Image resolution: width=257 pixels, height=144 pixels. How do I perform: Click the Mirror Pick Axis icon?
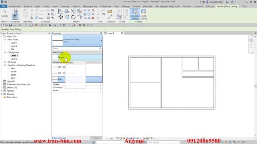(x=73, y=11)
